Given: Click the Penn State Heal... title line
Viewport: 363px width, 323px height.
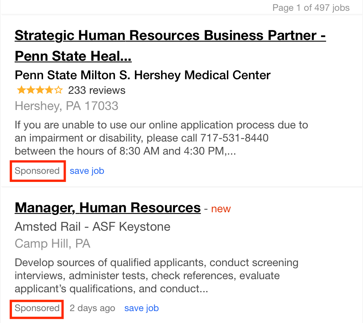Looking at the screenshot, I should 73,56.
